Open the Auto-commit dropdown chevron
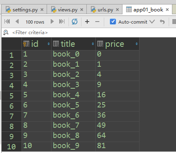Viewport: 176px width, 153px height. pos(152,22)
